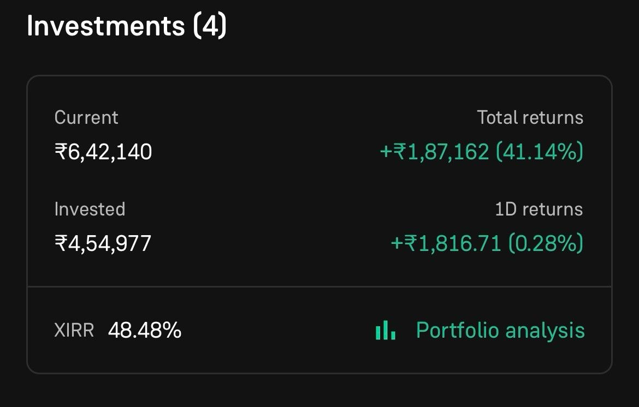Click the XIRR label
The image size is (639, 407).
[x=74, y=330]
